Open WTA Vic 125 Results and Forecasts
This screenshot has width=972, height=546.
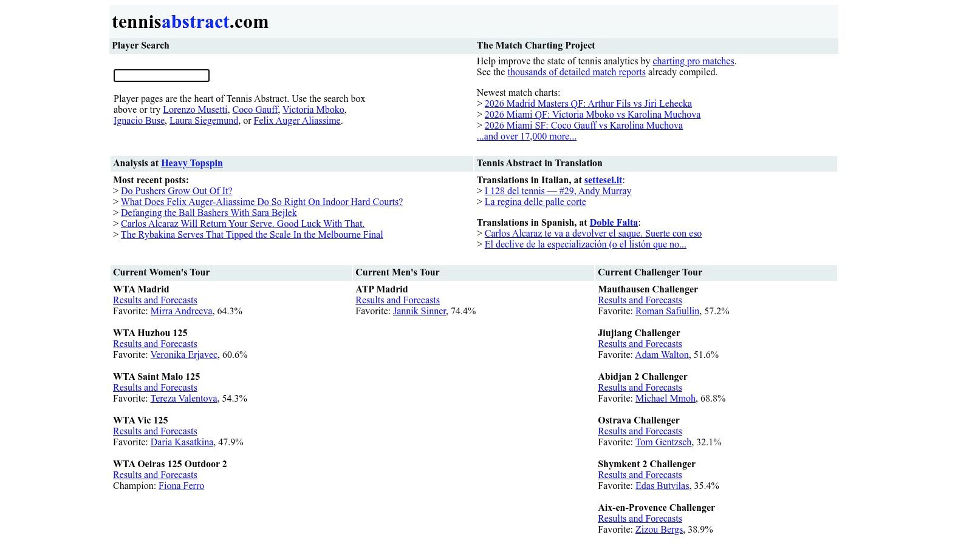pyautogui.click(x=155, y=431)
